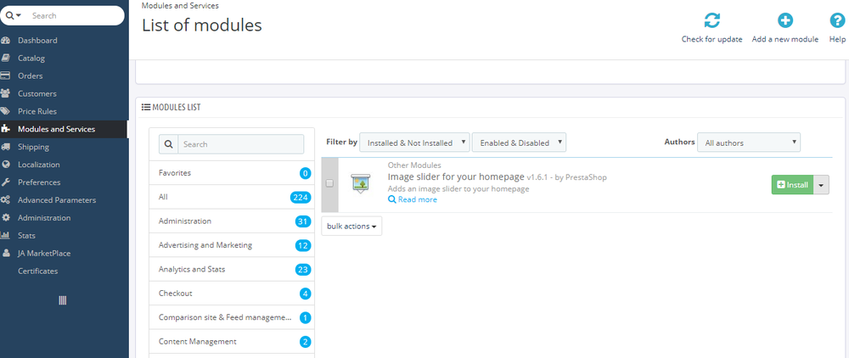Click the Modules List header list icon
Viewport: 849px width, 358px height.
[146, 107]
